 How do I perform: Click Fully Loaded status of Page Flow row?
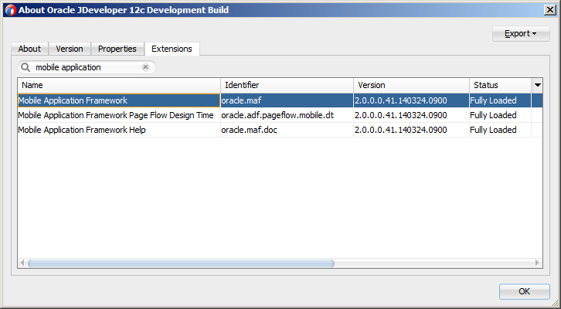coord(501,115)
